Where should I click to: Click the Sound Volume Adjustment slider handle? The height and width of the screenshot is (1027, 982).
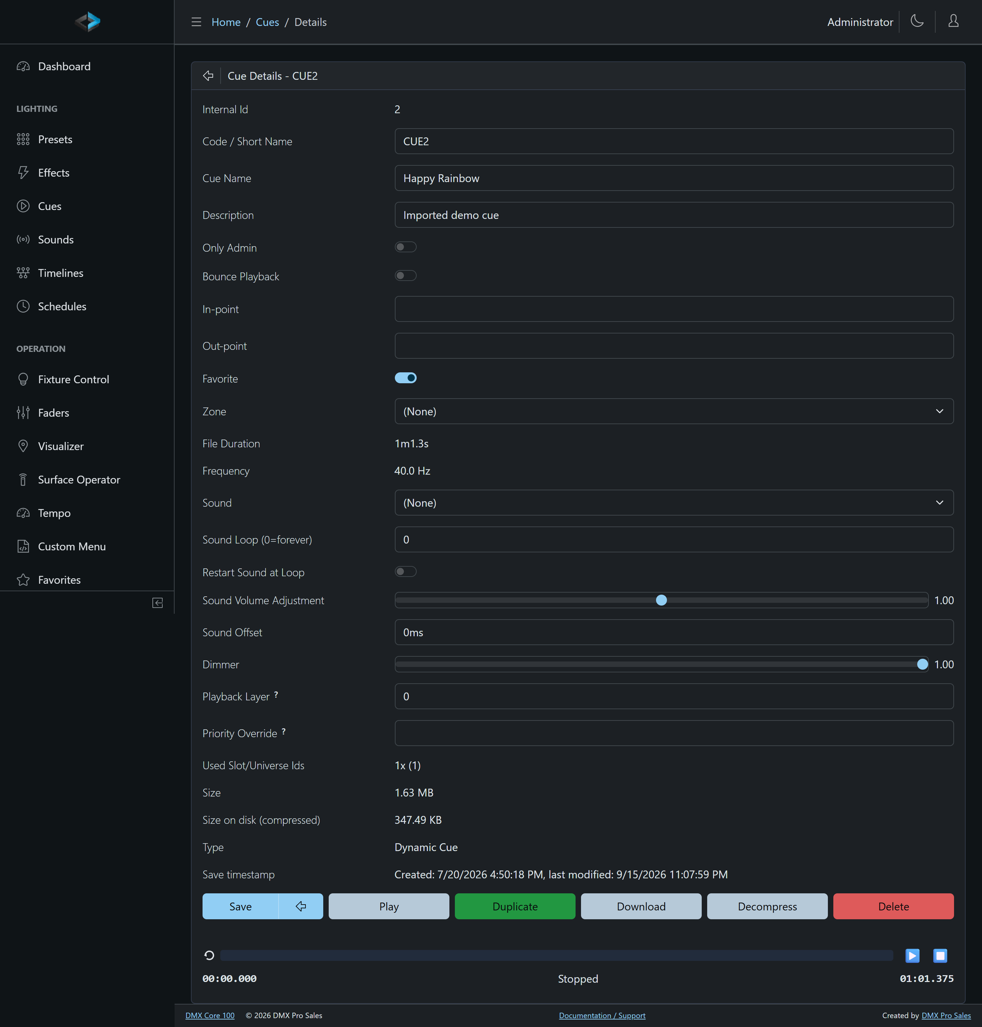coord(661,600)
